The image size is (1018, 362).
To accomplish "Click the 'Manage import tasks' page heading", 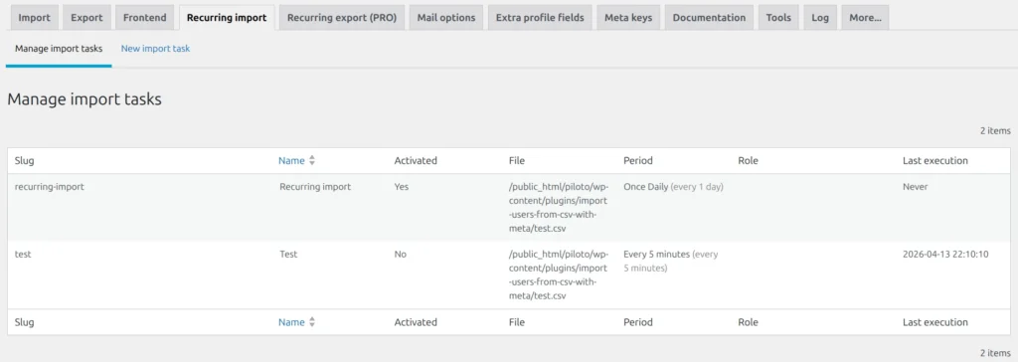I will (x=85, y=99).
